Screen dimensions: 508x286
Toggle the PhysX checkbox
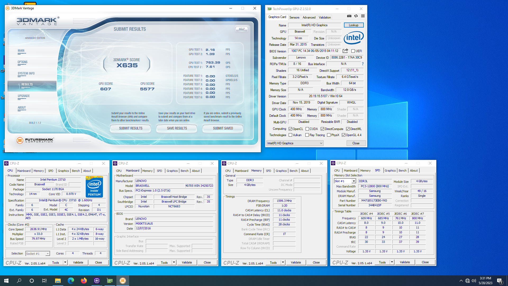[329, 135]
